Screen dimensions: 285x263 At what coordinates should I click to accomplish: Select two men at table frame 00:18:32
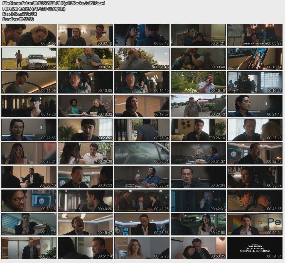point(85,106)
